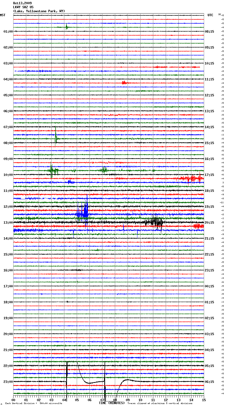Click the 21:15 UTC time label

[209, 239]
